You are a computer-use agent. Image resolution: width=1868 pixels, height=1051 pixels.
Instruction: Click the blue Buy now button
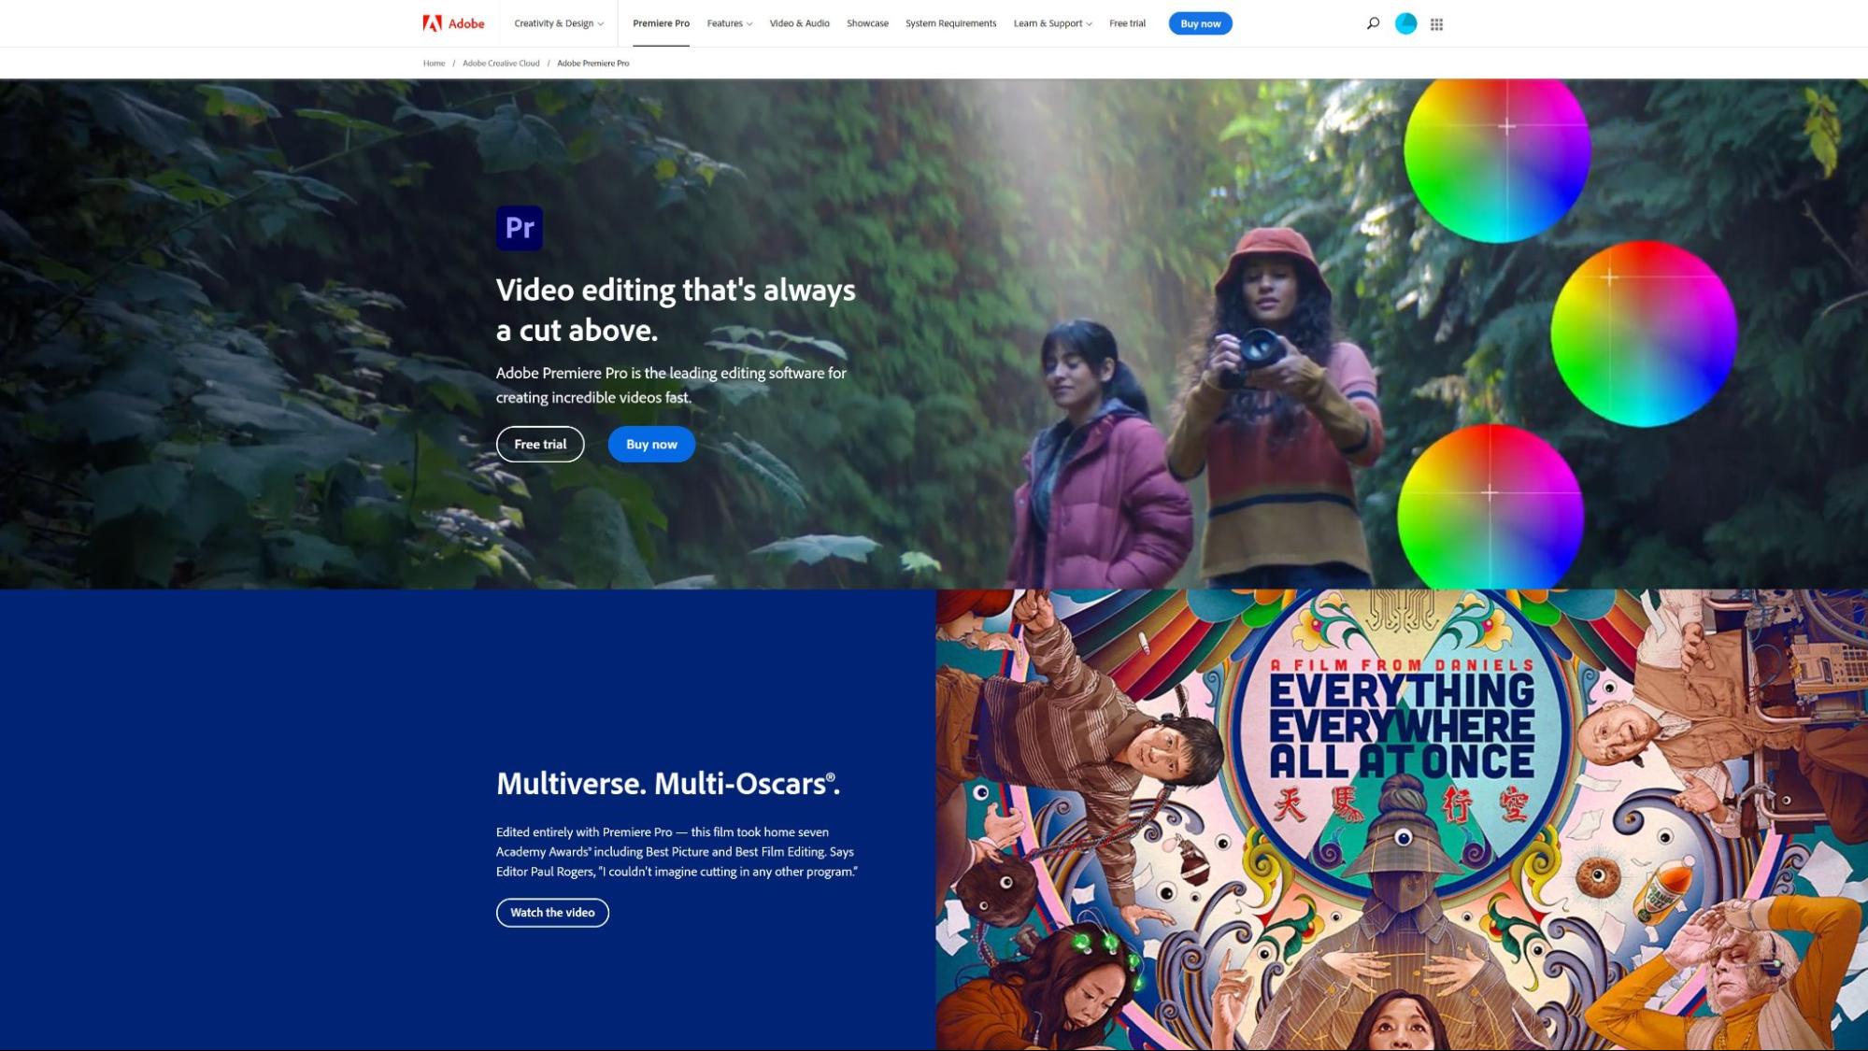(x=1200, y=23)
